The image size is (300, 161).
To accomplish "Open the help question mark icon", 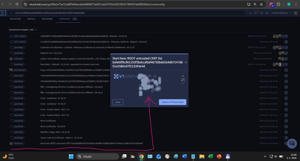I will click(x=261, y=13).
